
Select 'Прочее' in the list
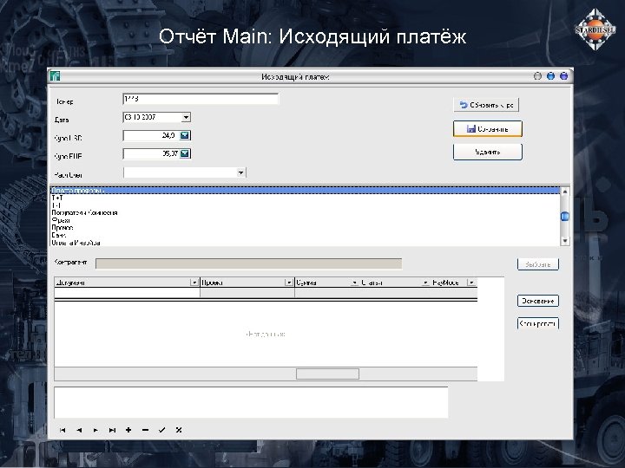[x=306, y=228]
